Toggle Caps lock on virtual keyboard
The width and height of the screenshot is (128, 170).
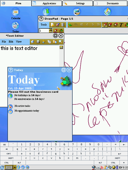(9, 154)
